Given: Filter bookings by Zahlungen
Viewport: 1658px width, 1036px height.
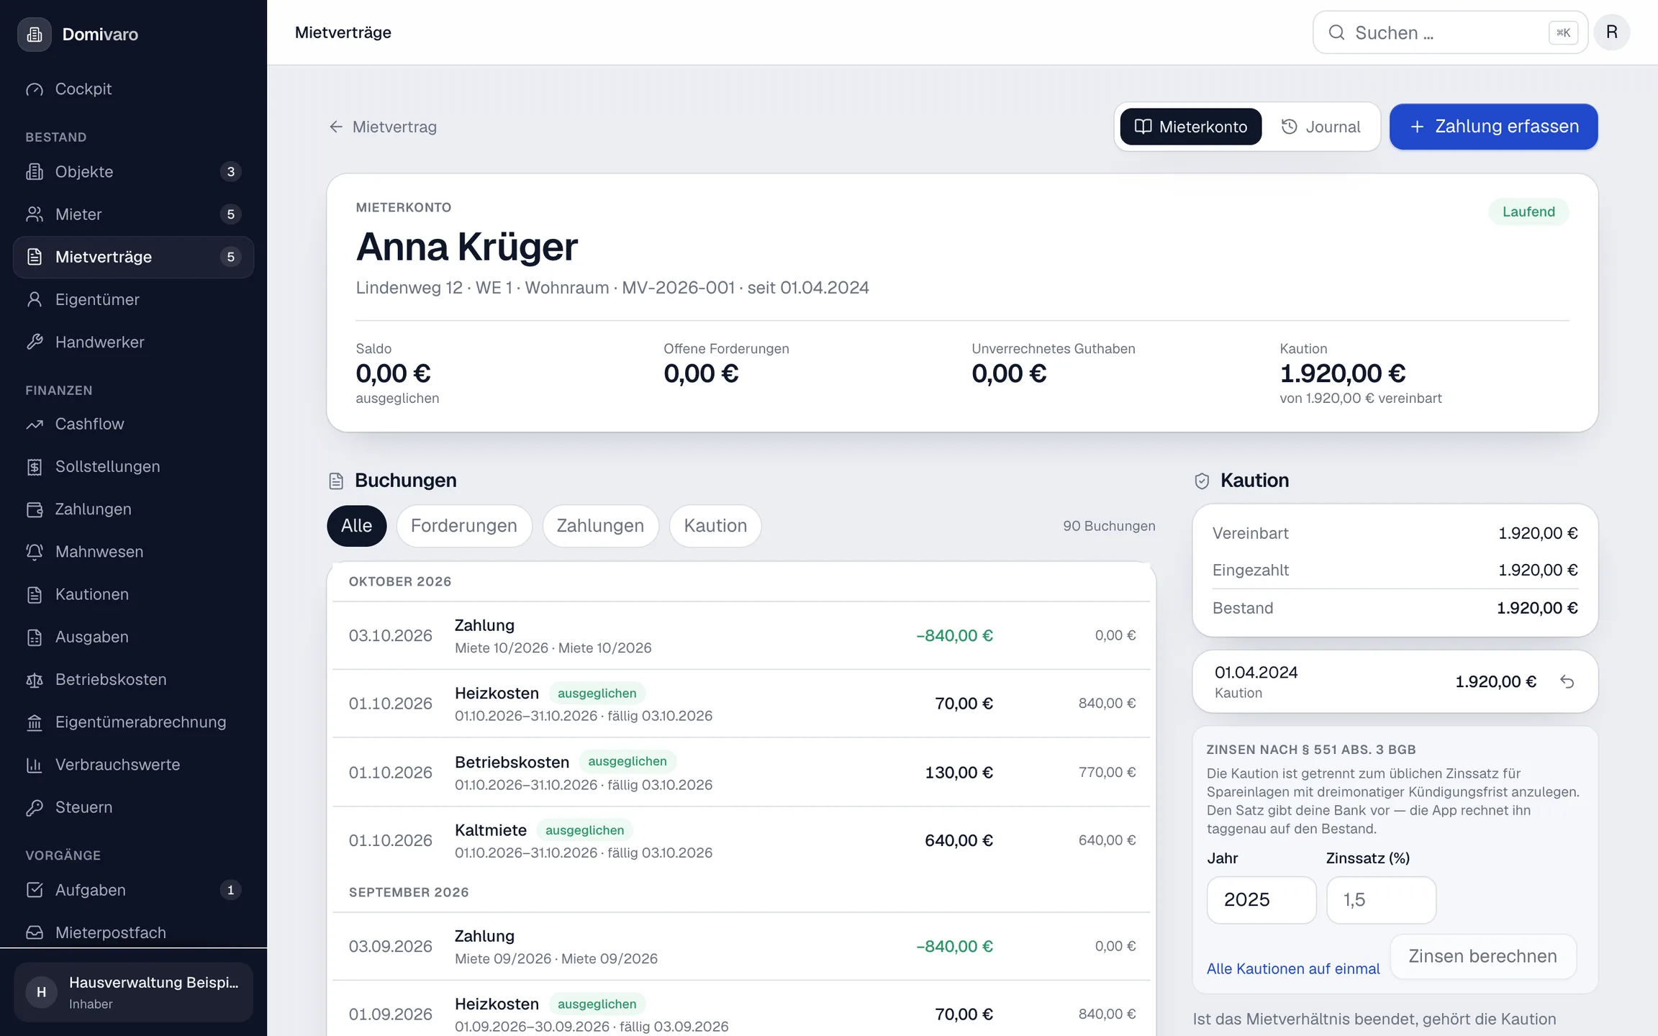Looking at the screenshot, I should (x=600, y=526).
